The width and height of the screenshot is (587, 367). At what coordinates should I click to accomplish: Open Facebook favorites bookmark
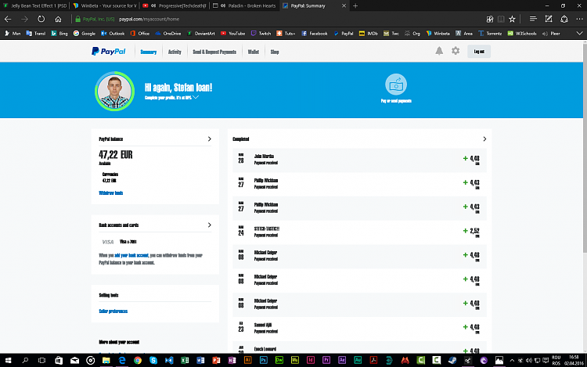(x=315, y=34)
